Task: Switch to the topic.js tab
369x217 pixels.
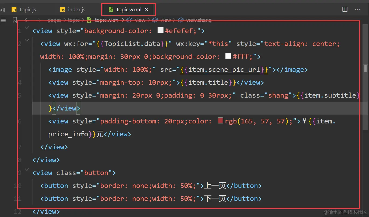Action: 27,10
